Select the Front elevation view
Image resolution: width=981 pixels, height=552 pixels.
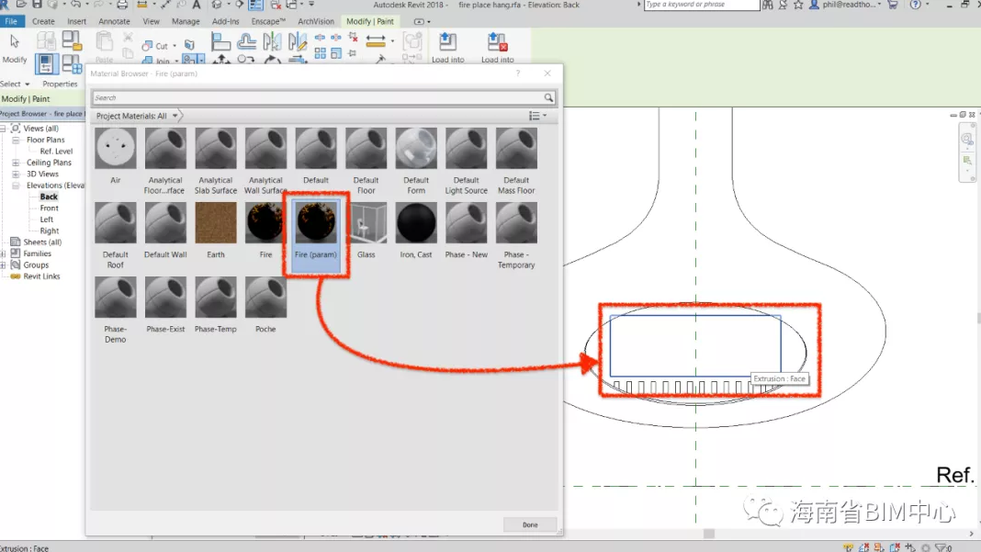[x=49, y=208]
